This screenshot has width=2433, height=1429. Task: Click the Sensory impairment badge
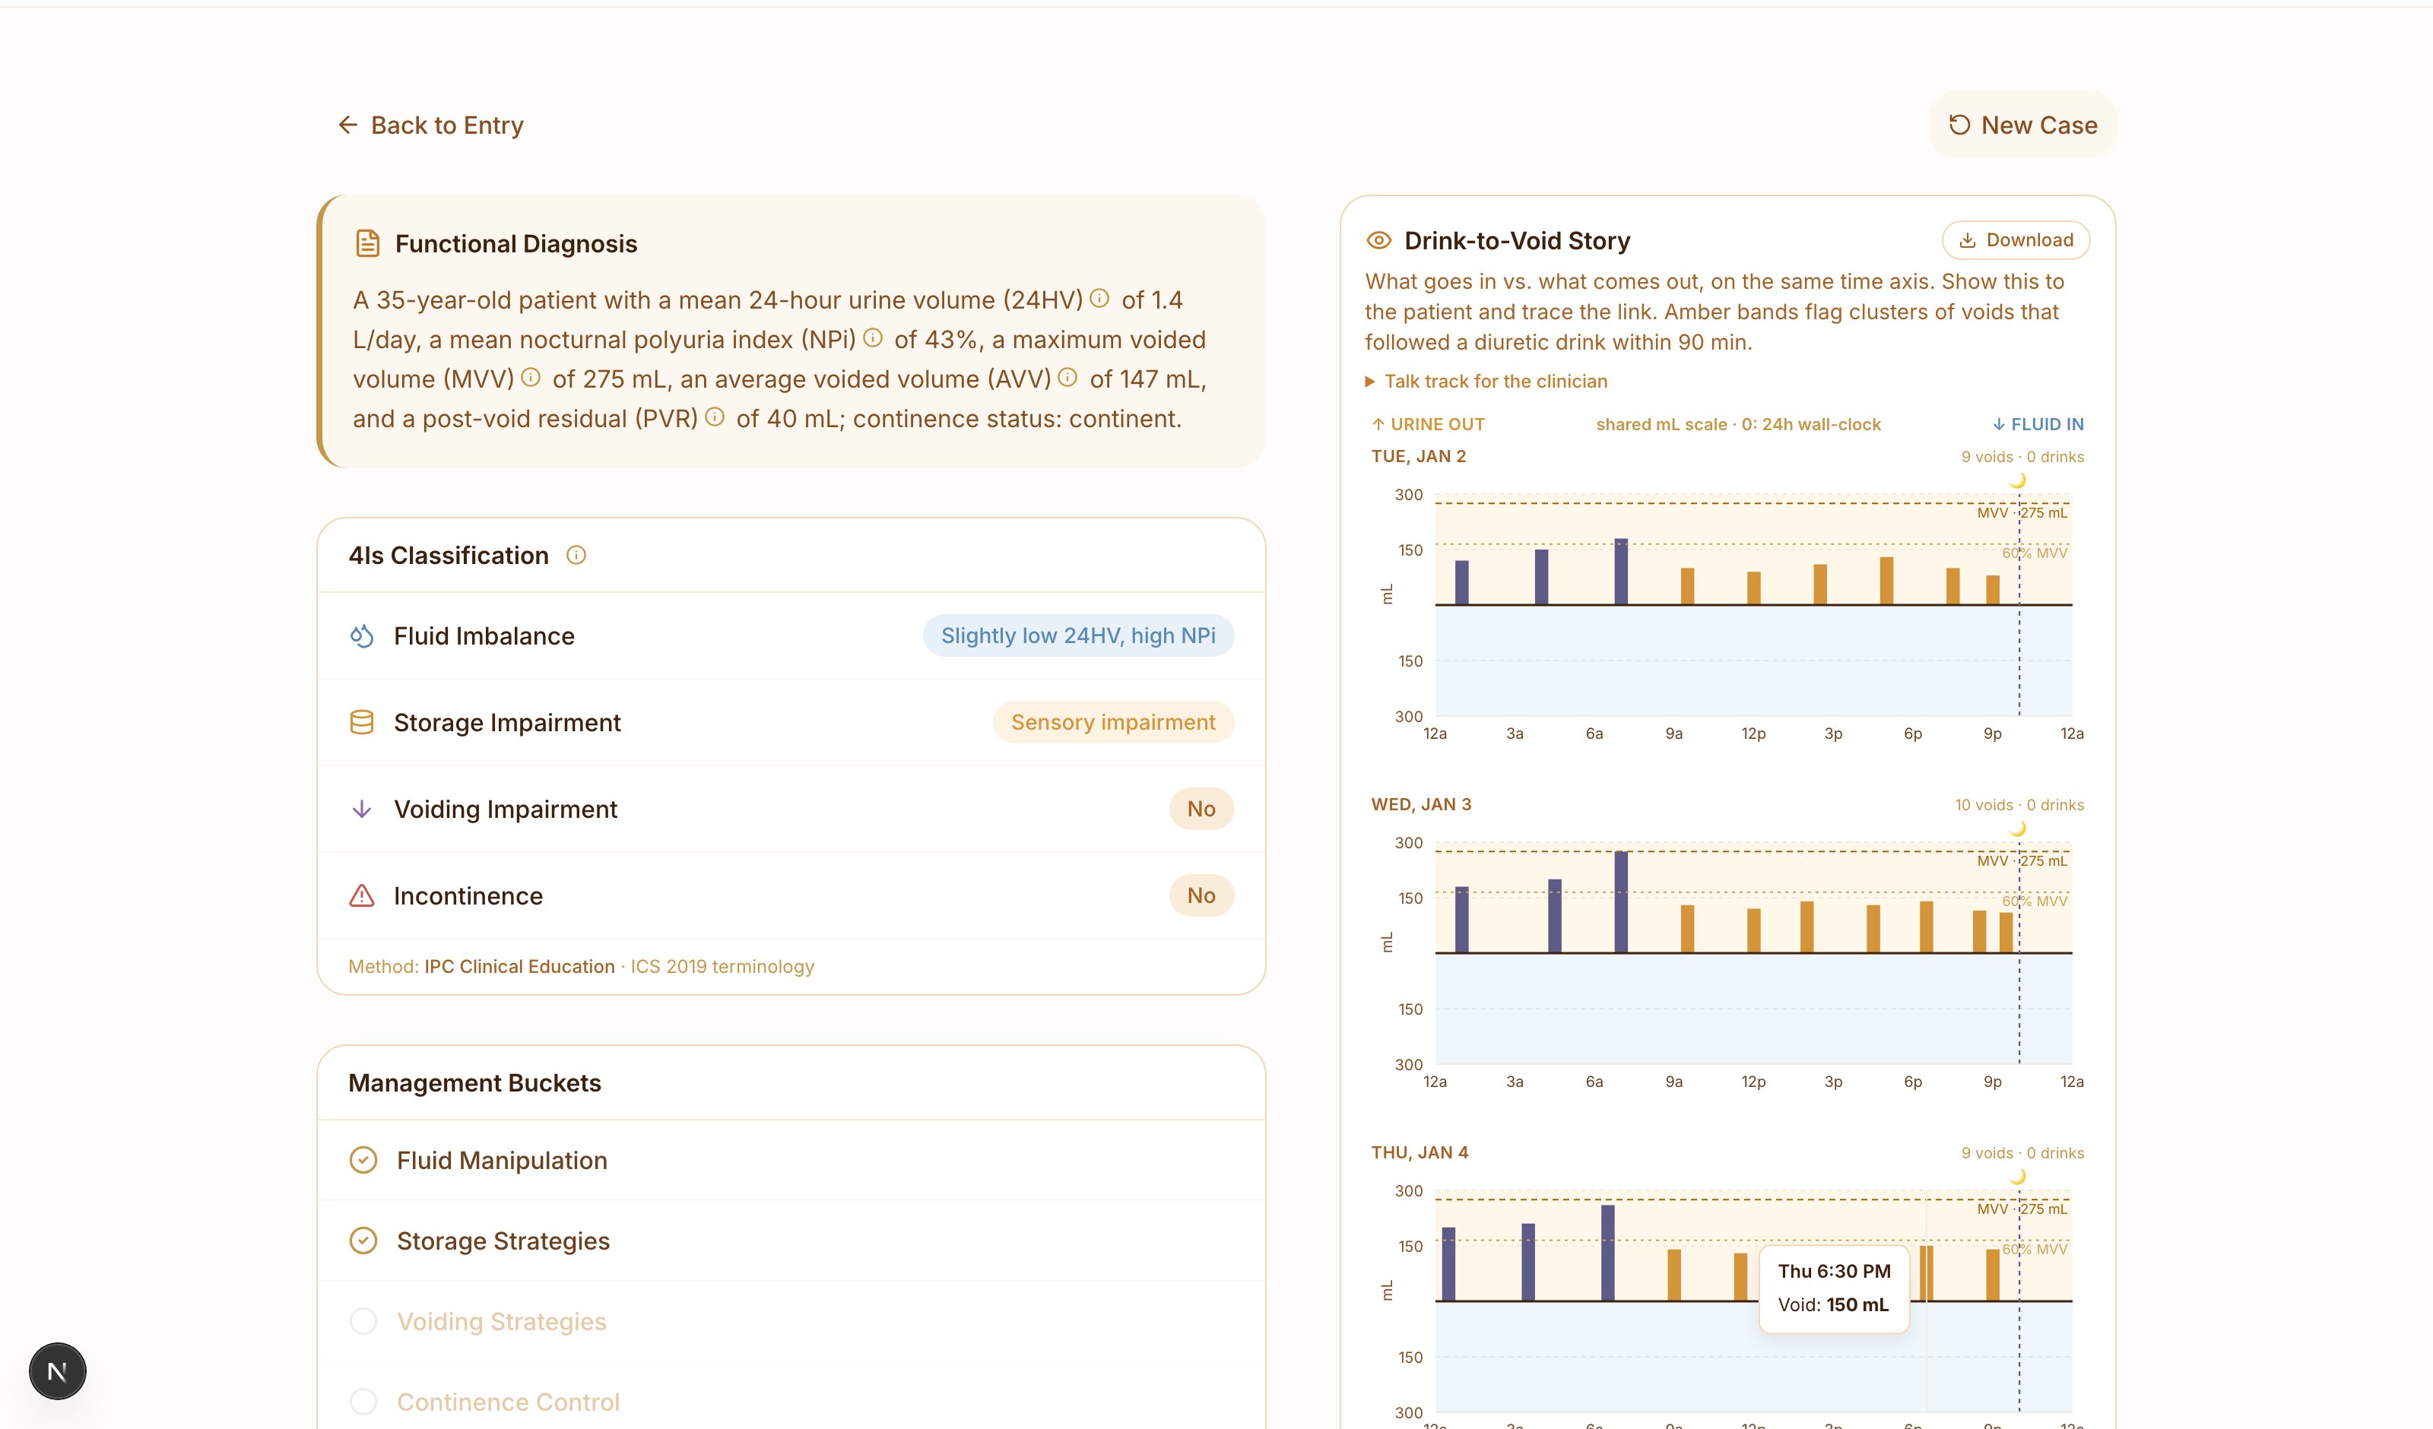[1113, 722]
